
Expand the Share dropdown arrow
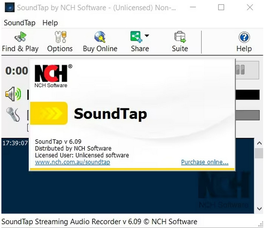click(147, 36)
